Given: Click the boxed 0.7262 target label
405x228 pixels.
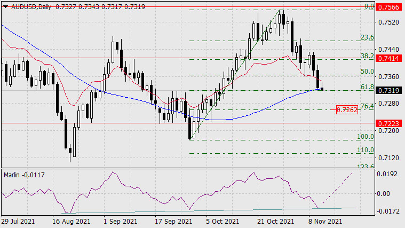Looking at the screenshot, I should tap(347, 110).
